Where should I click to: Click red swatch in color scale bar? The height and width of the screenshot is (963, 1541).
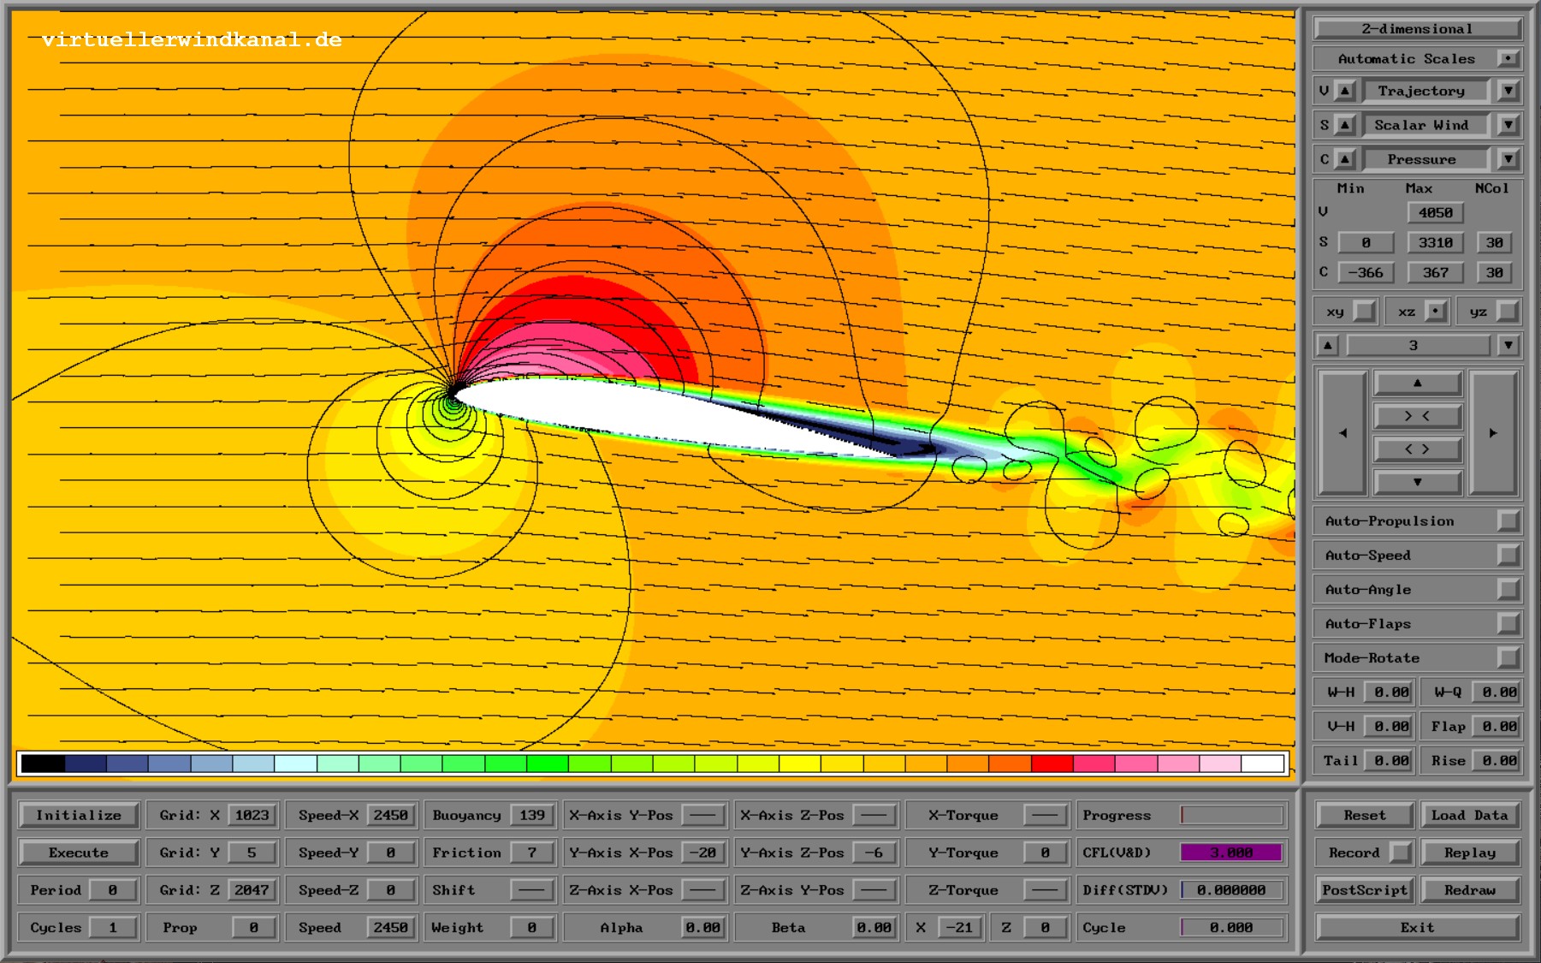[x=1052, y=763]
